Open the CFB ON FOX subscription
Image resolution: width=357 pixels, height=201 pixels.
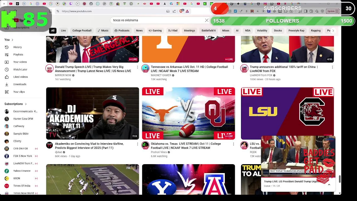pos(21,149)
